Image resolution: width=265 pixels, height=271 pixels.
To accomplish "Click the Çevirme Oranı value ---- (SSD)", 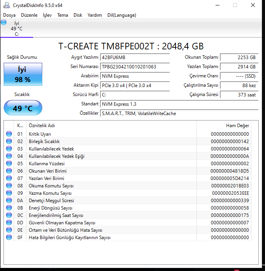I will coord(239,76).
